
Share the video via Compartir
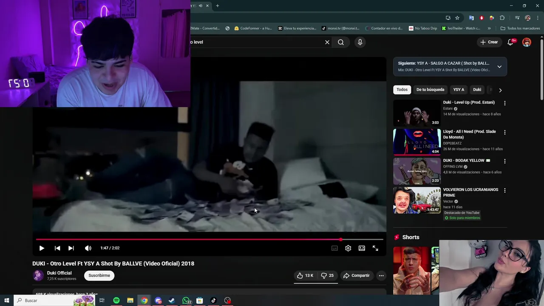click(356, 275)
